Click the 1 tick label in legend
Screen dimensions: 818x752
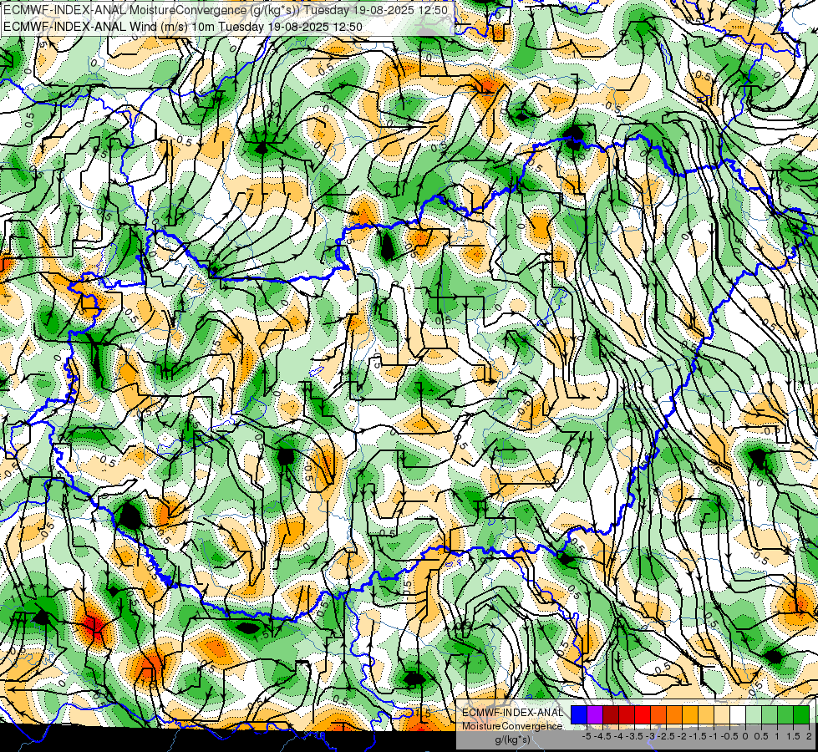pos(777,736)
